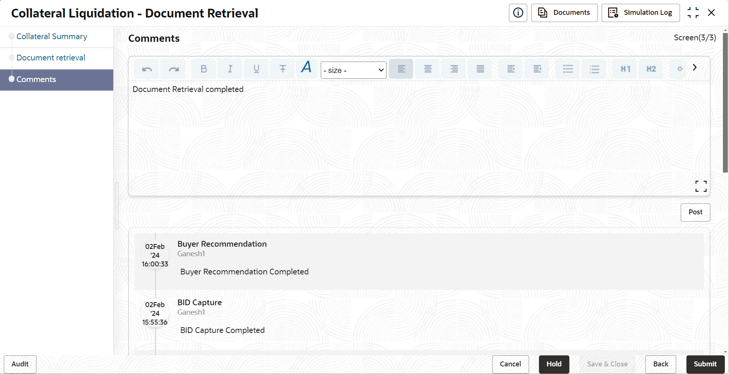Toggle underline formatting
The width and height of the screenshot is (729, 374).
tap(257, 69)
